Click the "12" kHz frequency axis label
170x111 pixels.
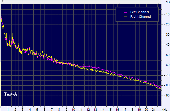(88, 110)
